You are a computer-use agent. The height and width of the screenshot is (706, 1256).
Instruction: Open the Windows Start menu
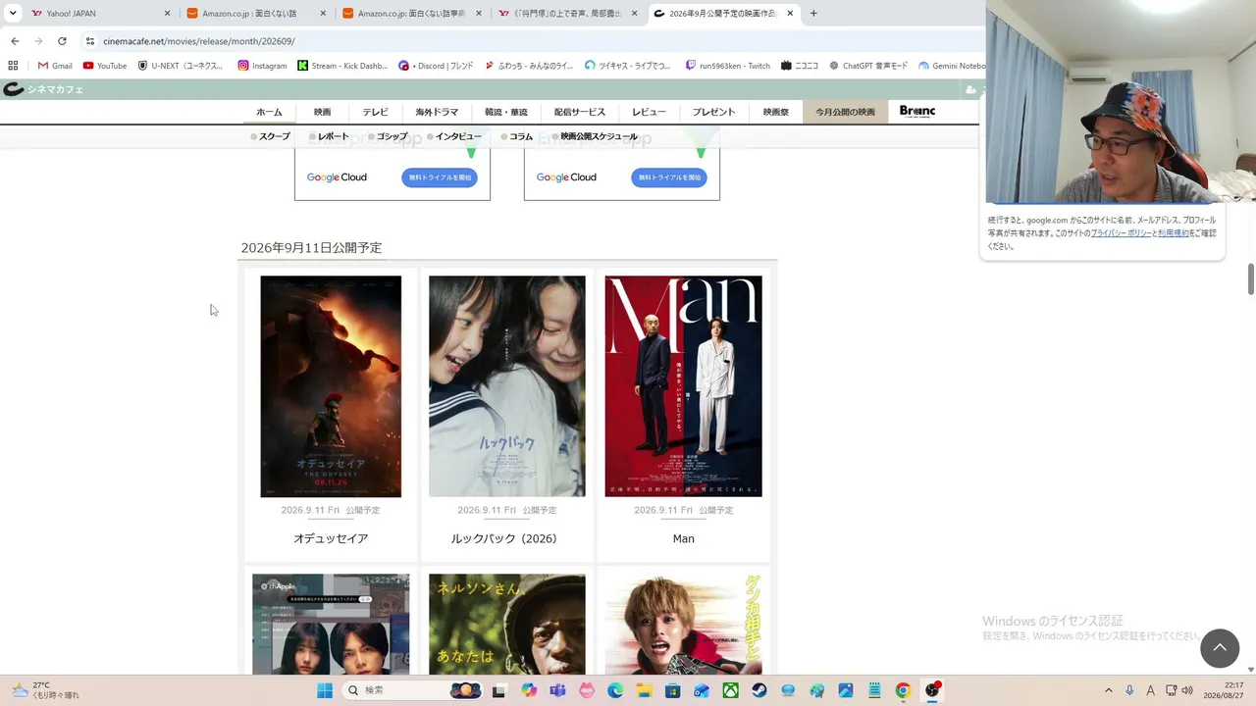(x=325, y=690)
